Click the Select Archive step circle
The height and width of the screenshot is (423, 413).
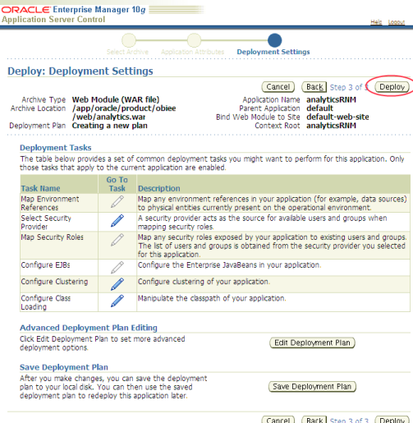point(129,40)
